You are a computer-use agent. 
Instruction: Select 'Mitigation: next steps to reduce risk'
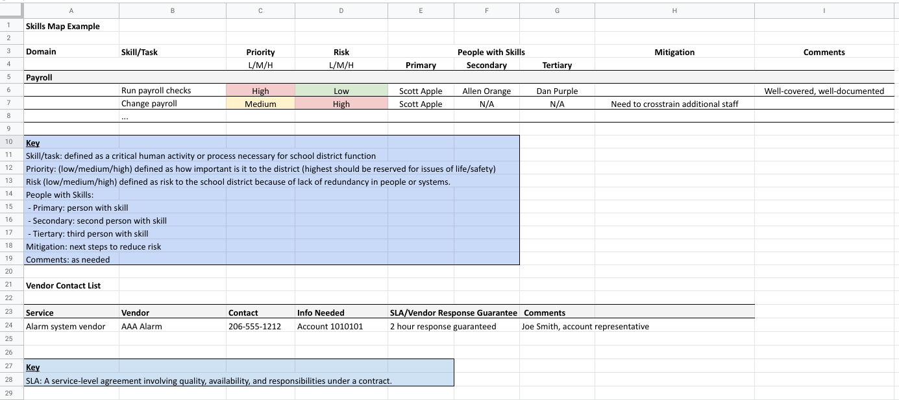click(x=93, y=246)
